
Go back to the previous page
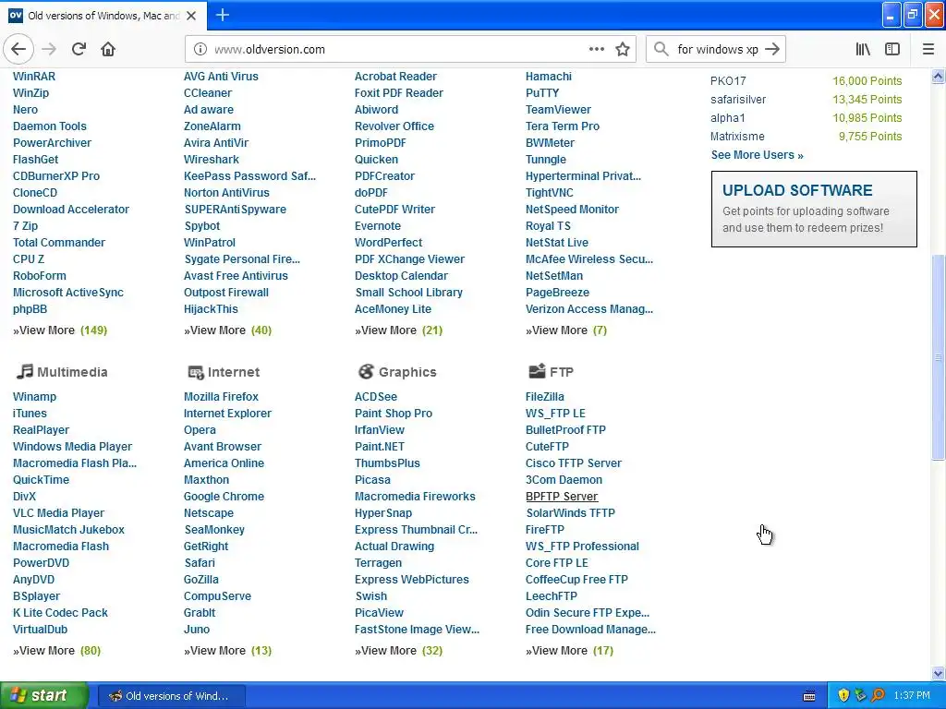(x=18, y=49)
